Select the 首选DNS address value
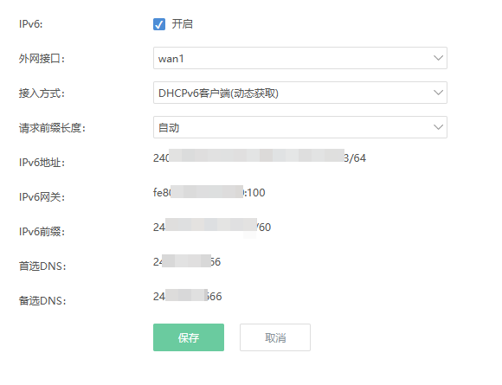This screenshot has height=385, width=502. [x=187, y=261]
